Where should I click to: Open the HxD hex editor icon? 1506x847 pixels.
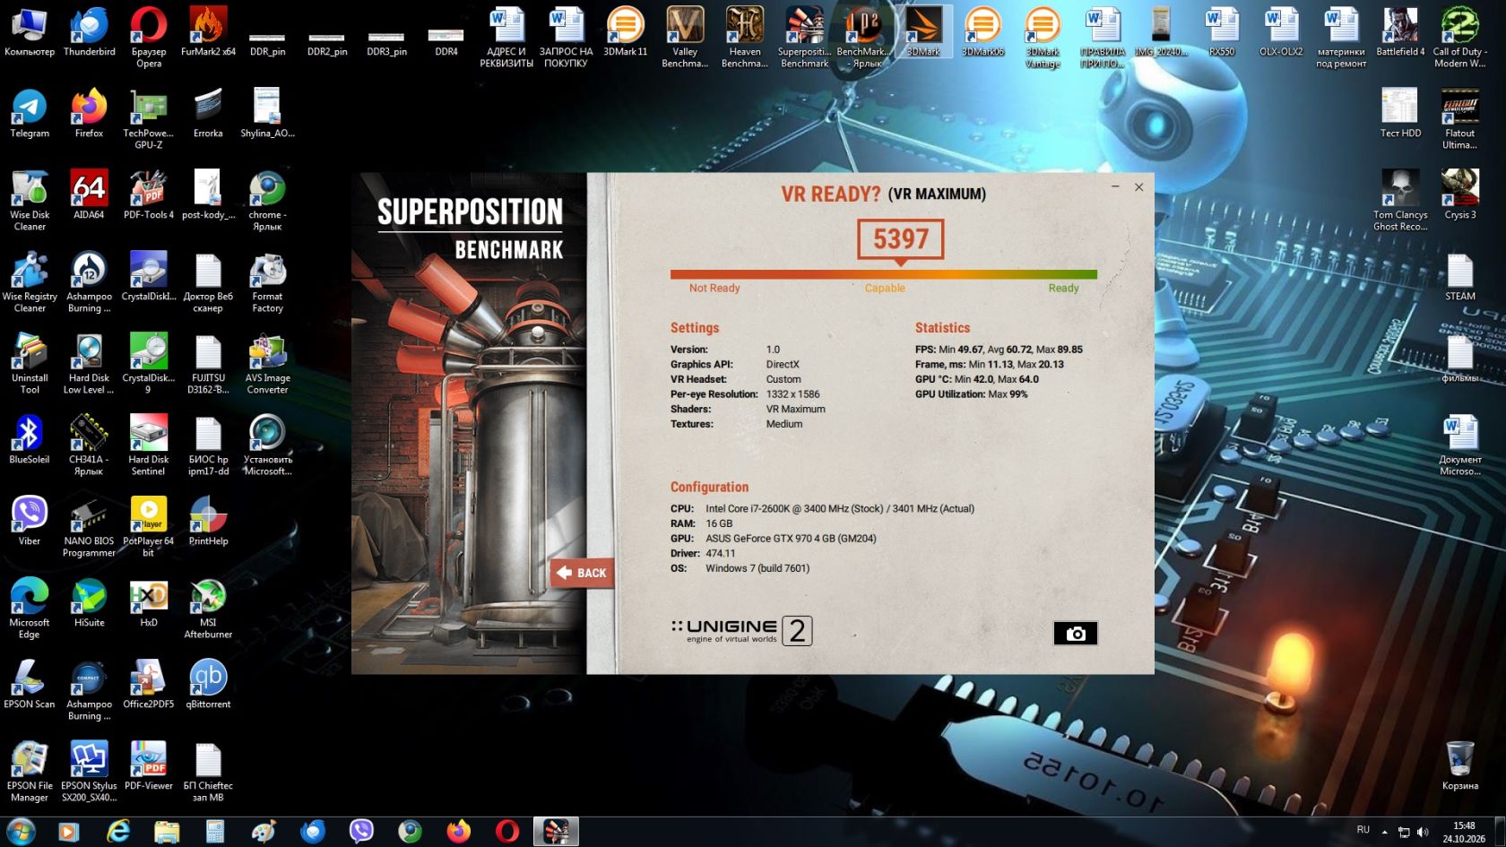click(x=149, y=602)
